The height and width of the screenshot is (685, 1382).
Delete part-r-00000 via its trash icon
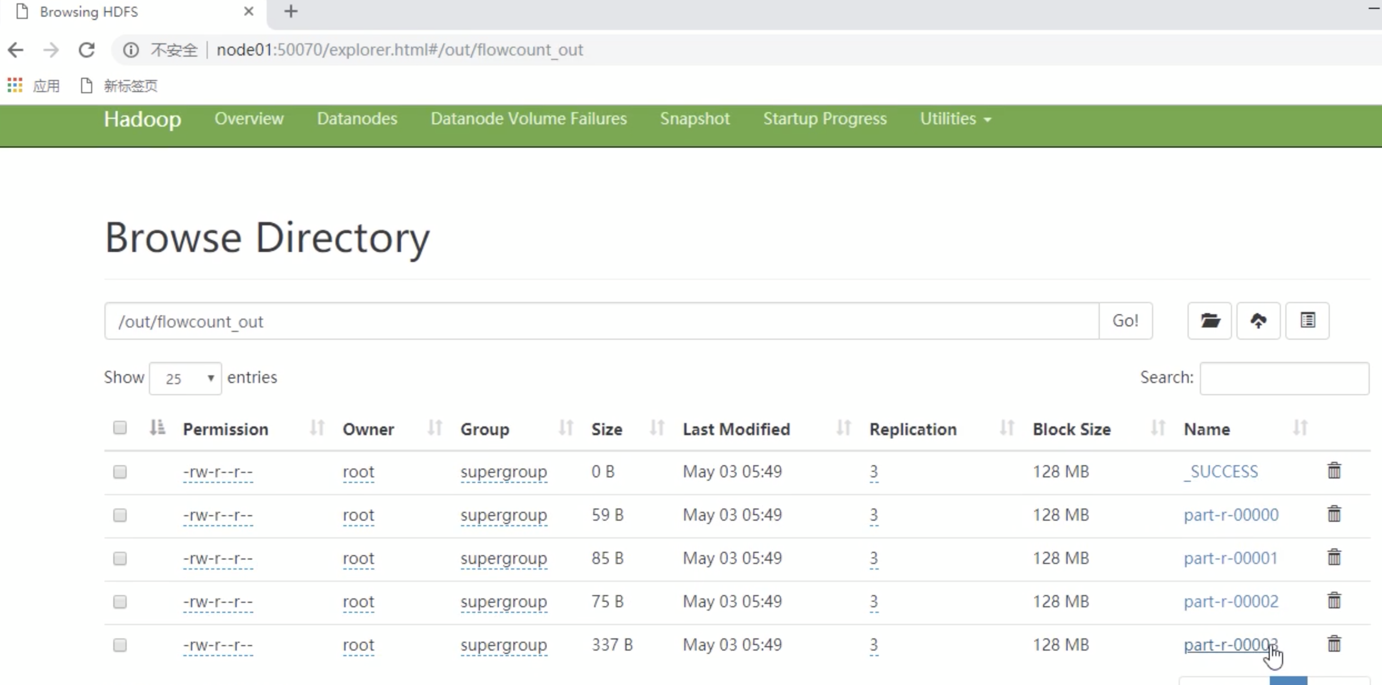pyautogui.click(x=1334, y=514)
